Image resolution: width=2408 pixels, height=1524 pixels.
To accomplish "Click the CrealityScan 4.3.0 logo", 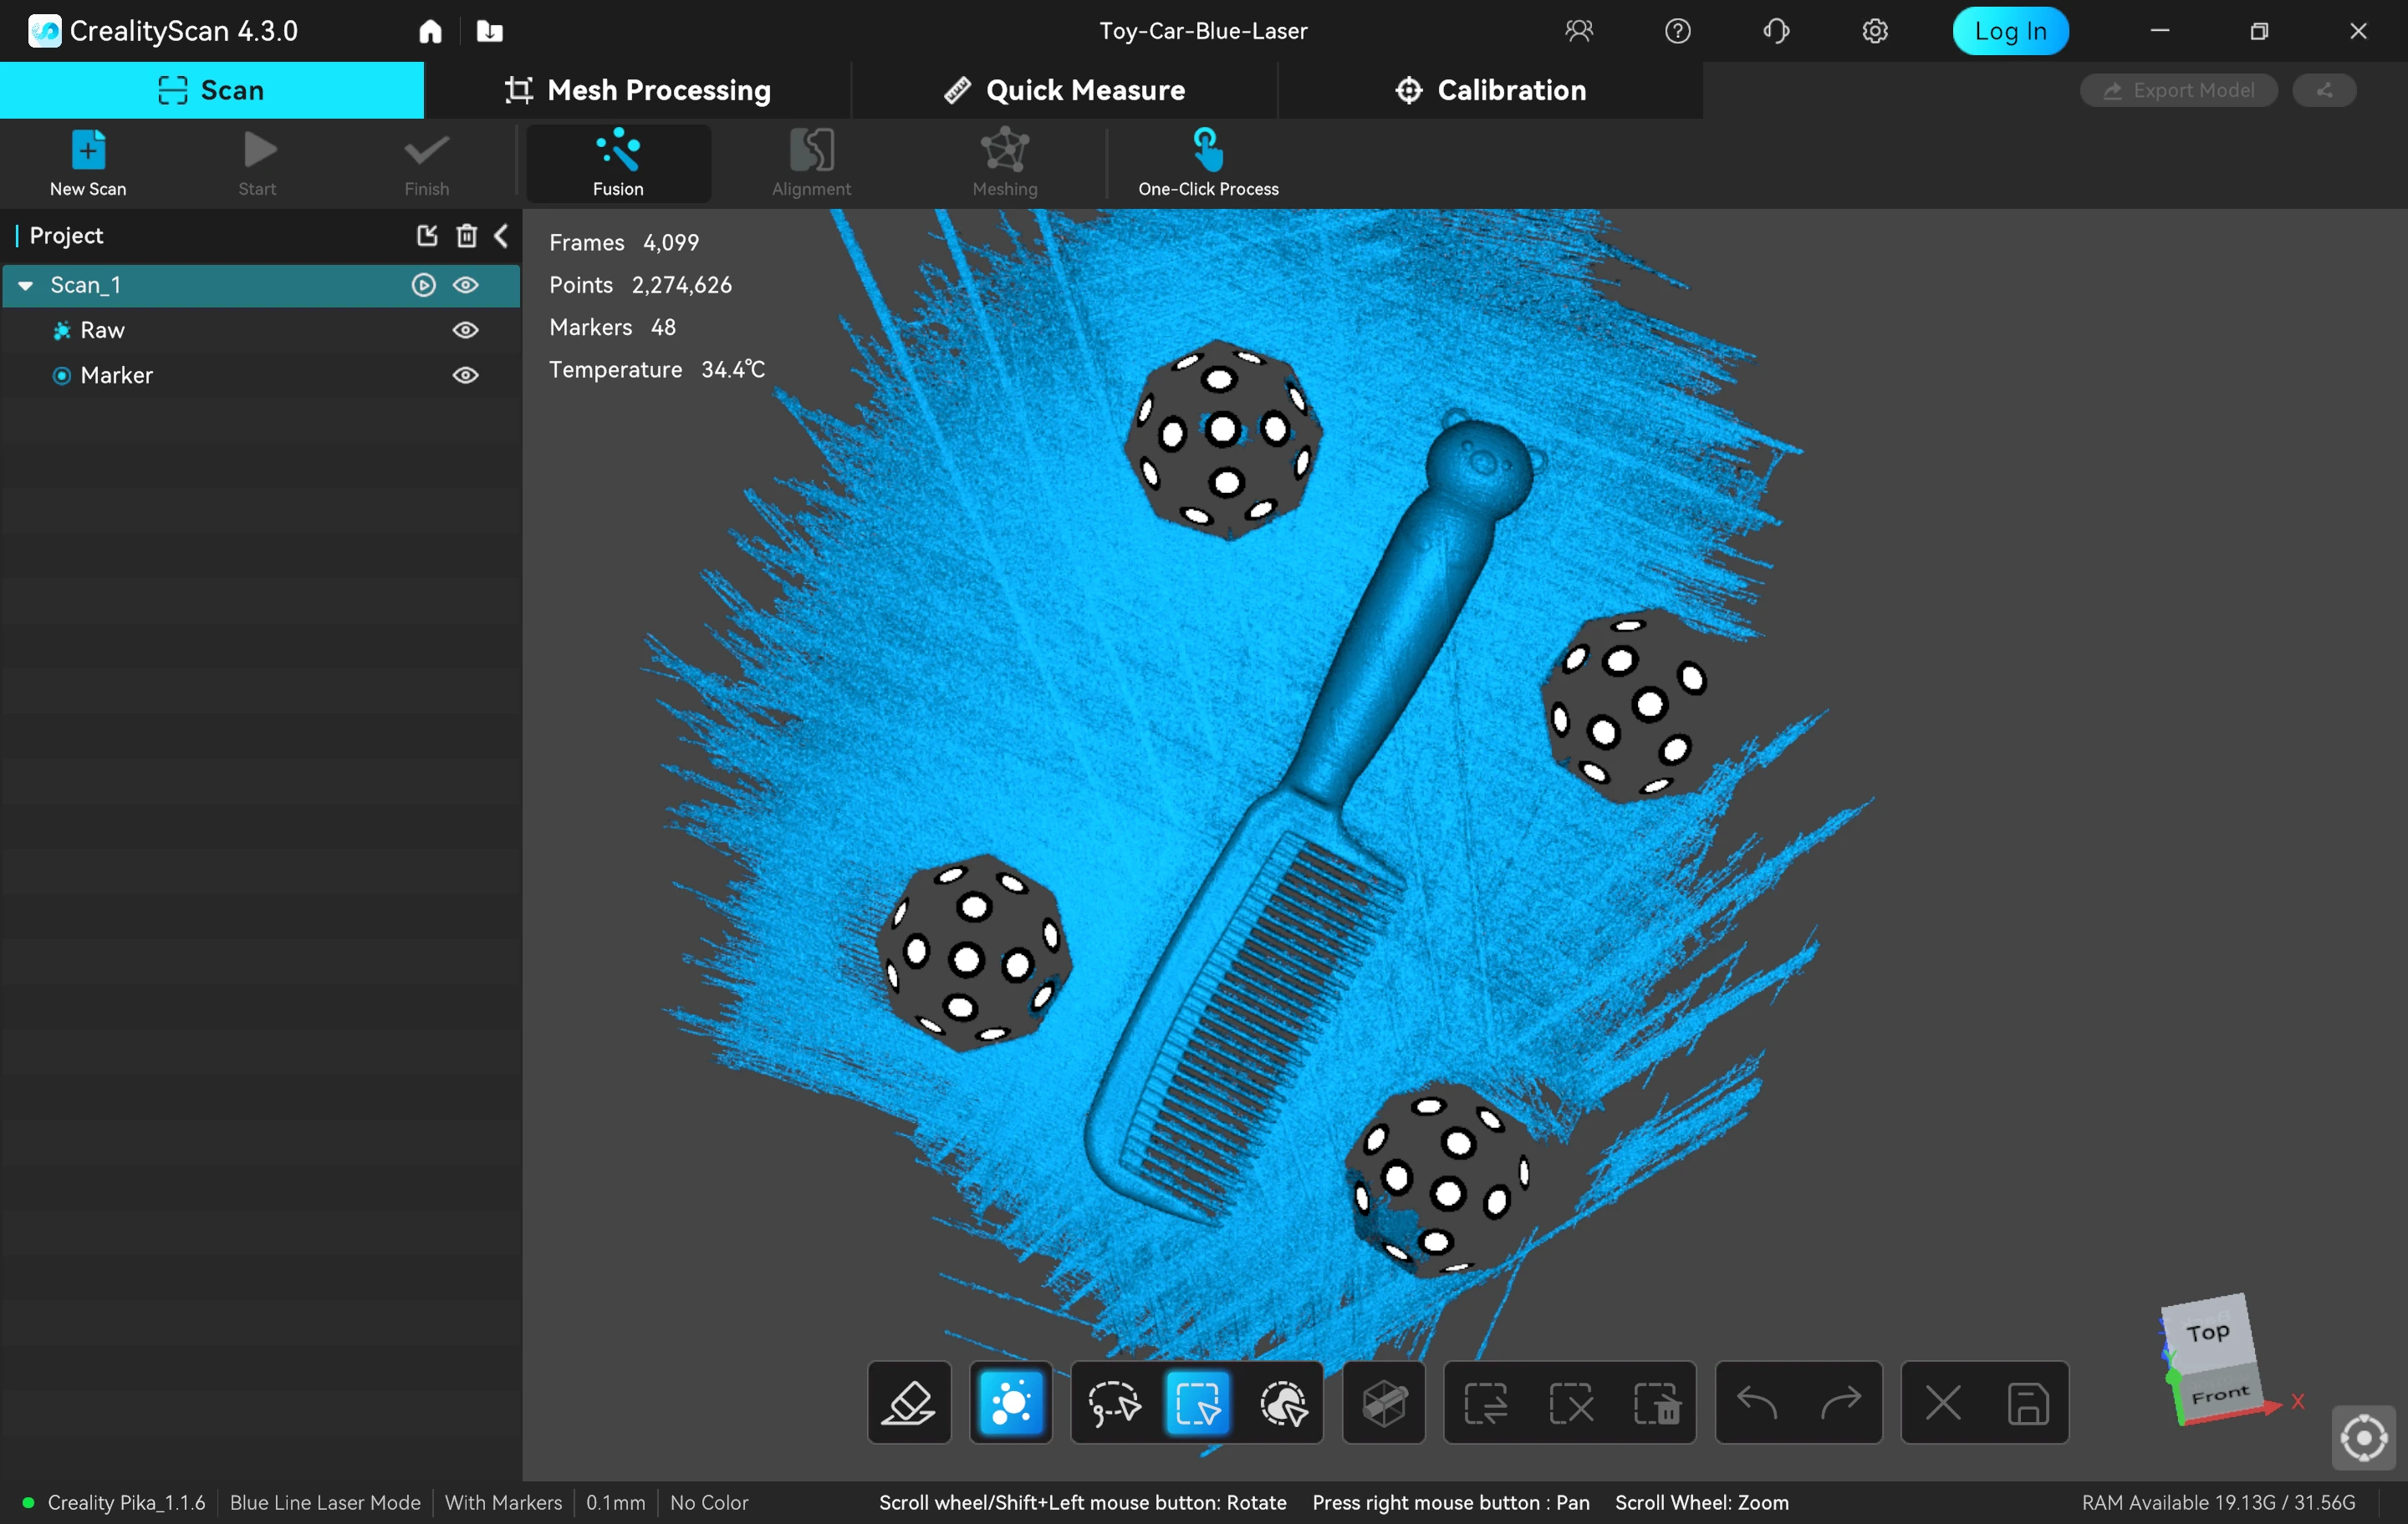I will tap(163, 31).
